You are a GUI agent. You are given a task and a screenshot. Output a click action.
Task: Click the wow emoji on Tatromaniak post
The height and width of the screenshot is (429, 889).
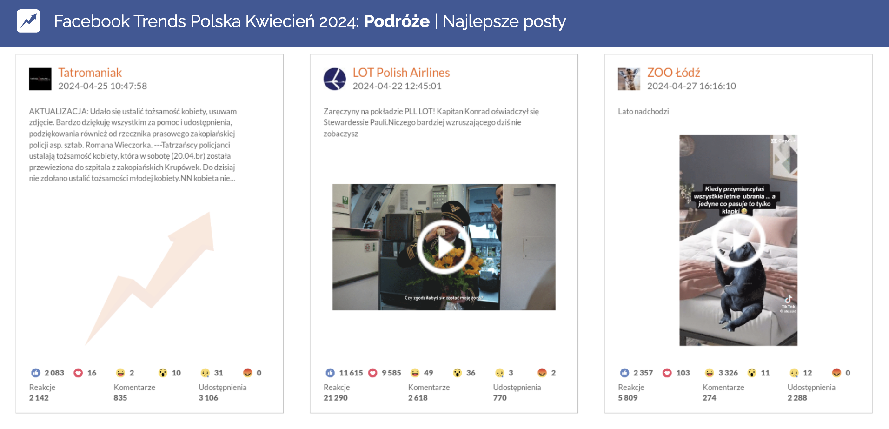(163, 373)
